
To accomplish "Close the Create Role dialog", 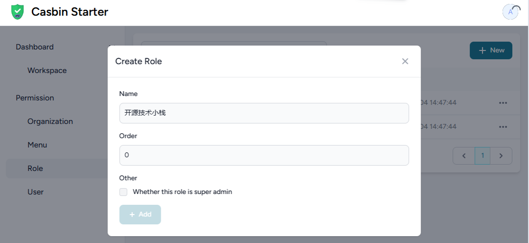I will (405, 61).
